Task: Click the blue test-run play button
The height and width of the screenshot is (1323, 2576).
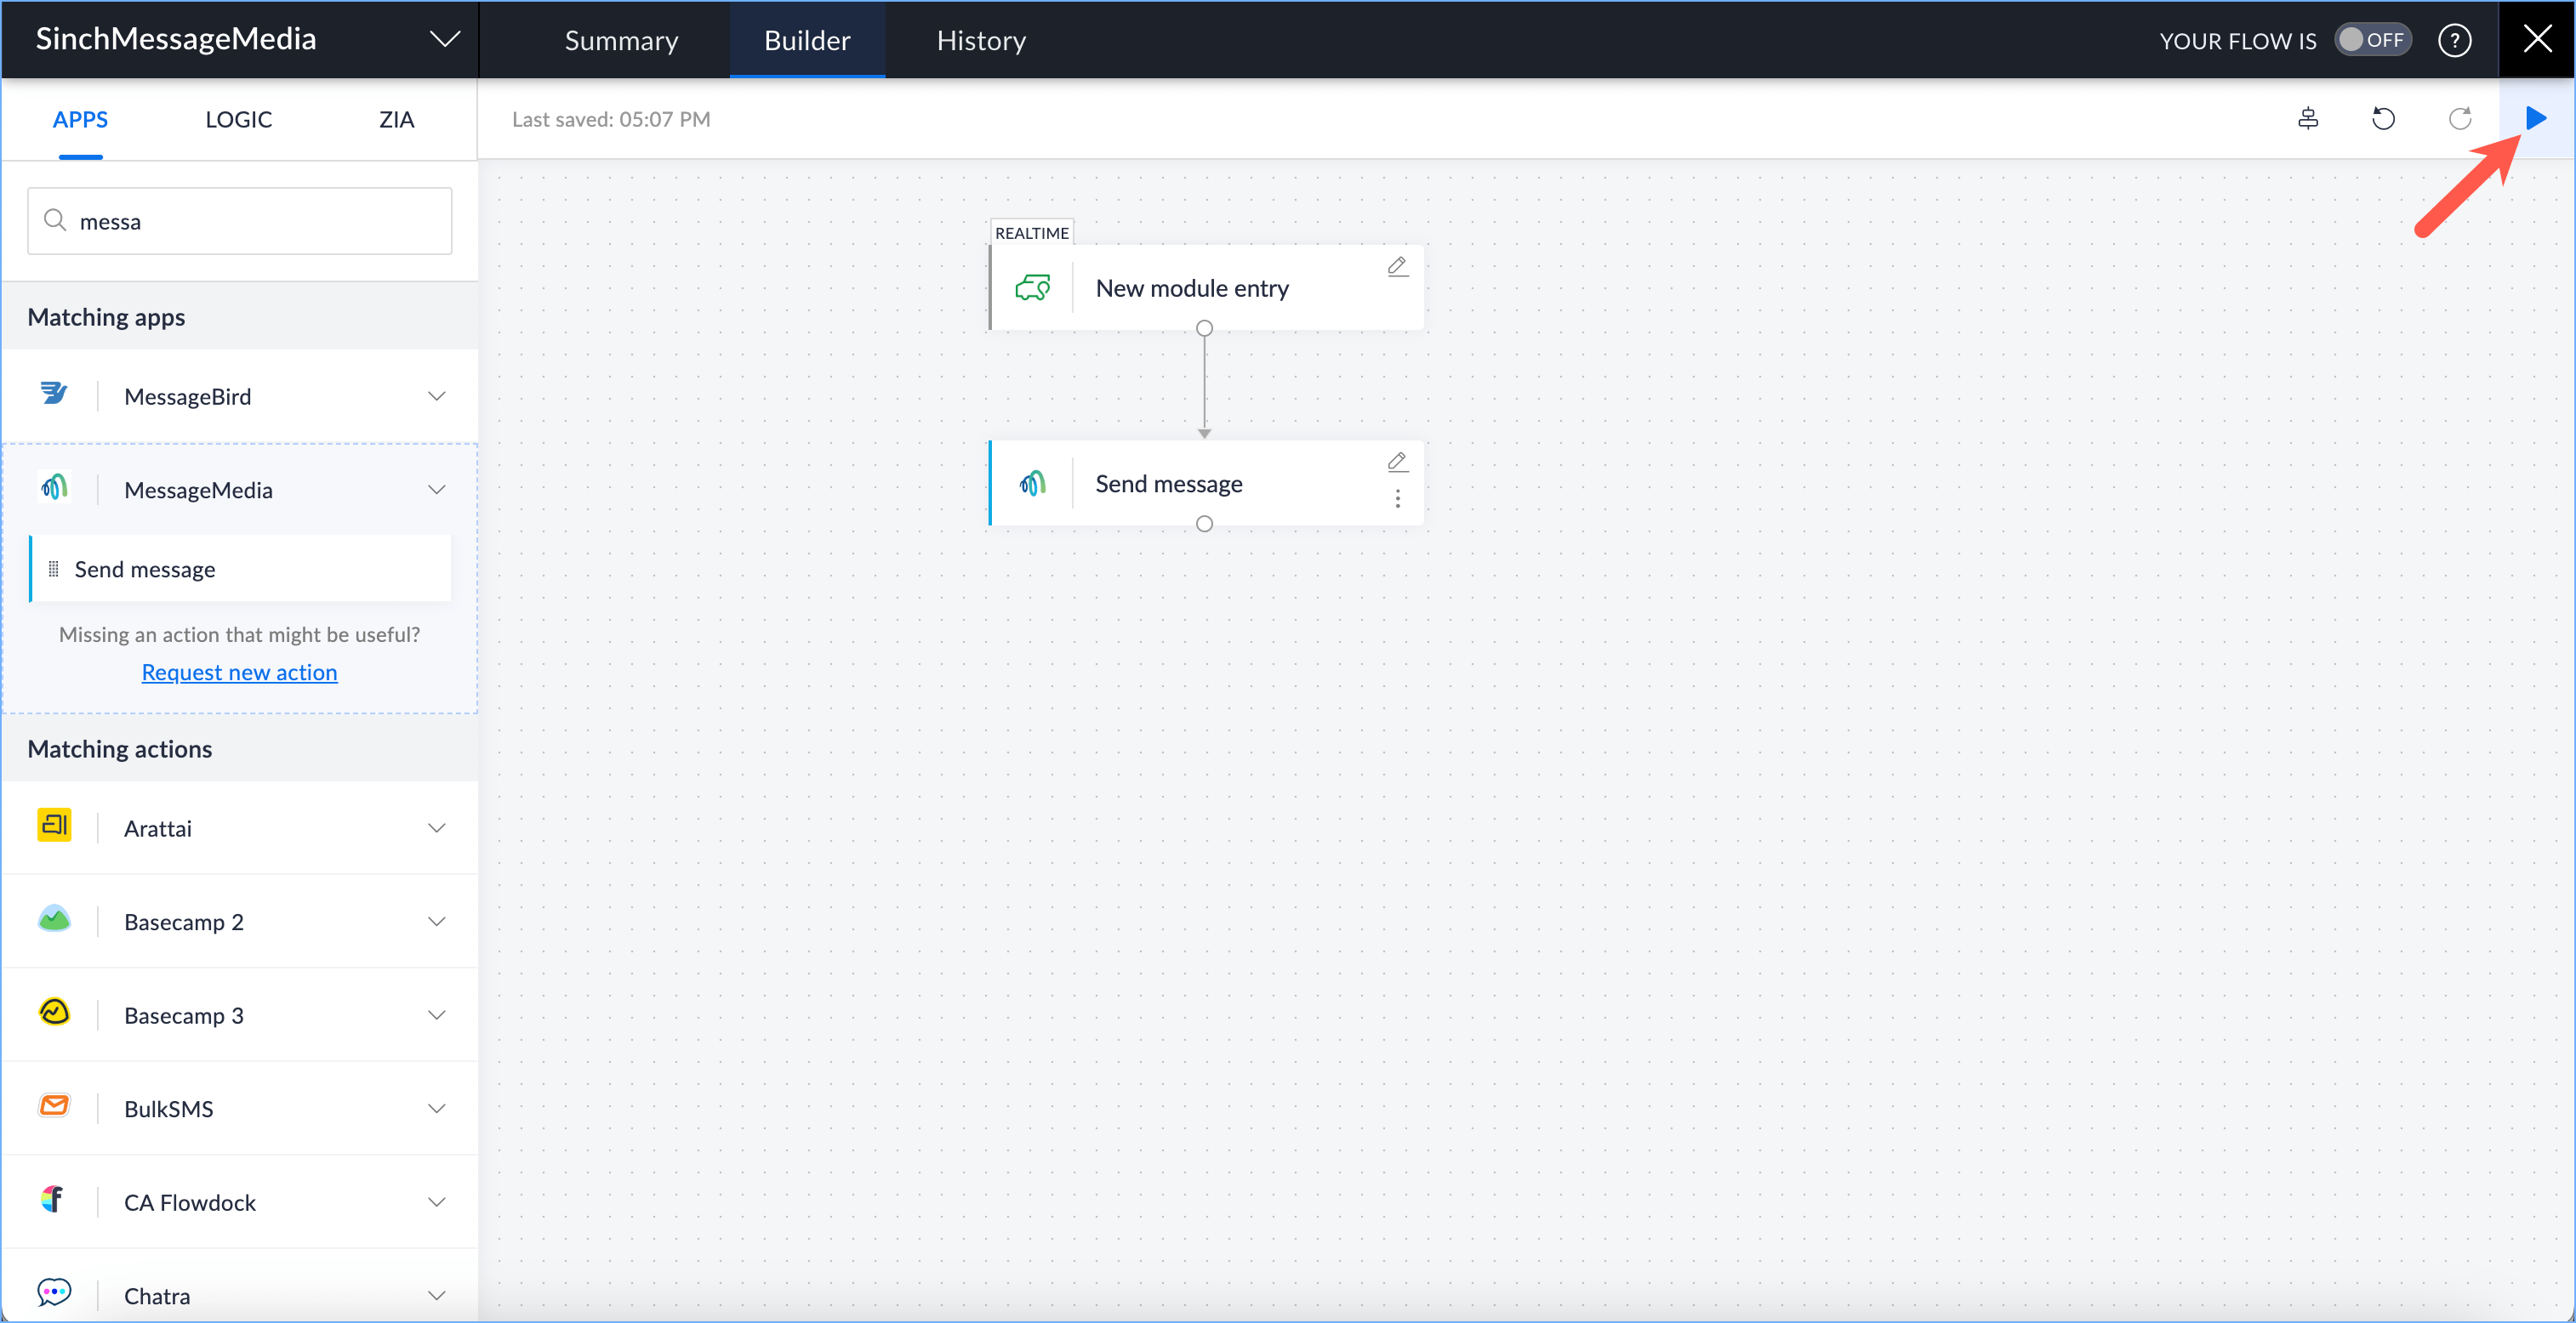Action: coord(2534,118)
